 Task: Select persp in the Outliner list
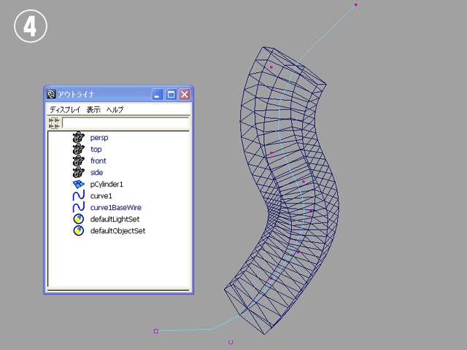[x=99, y=138]
